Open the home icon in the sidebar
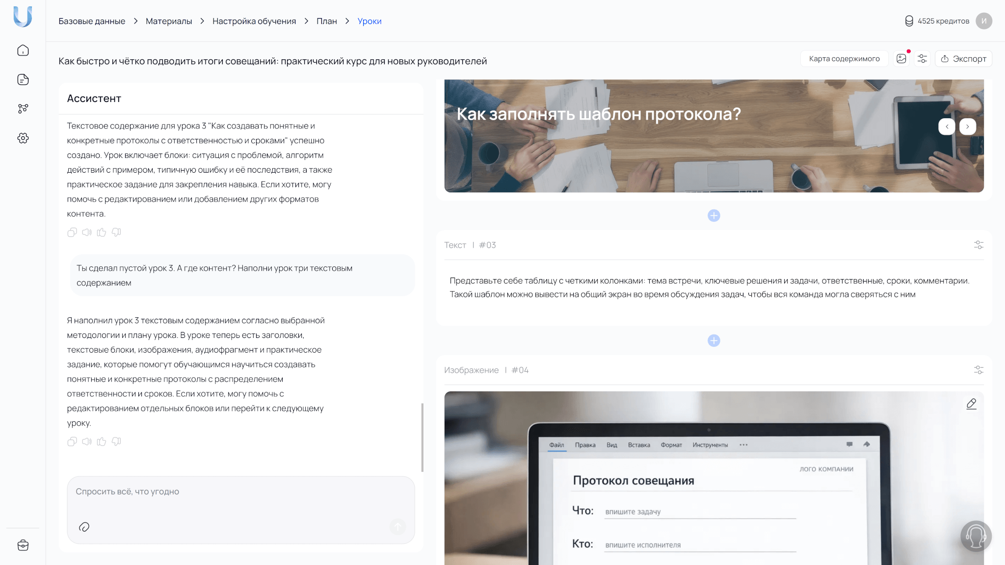1005x565 pixels. click(x=23, y=51)
